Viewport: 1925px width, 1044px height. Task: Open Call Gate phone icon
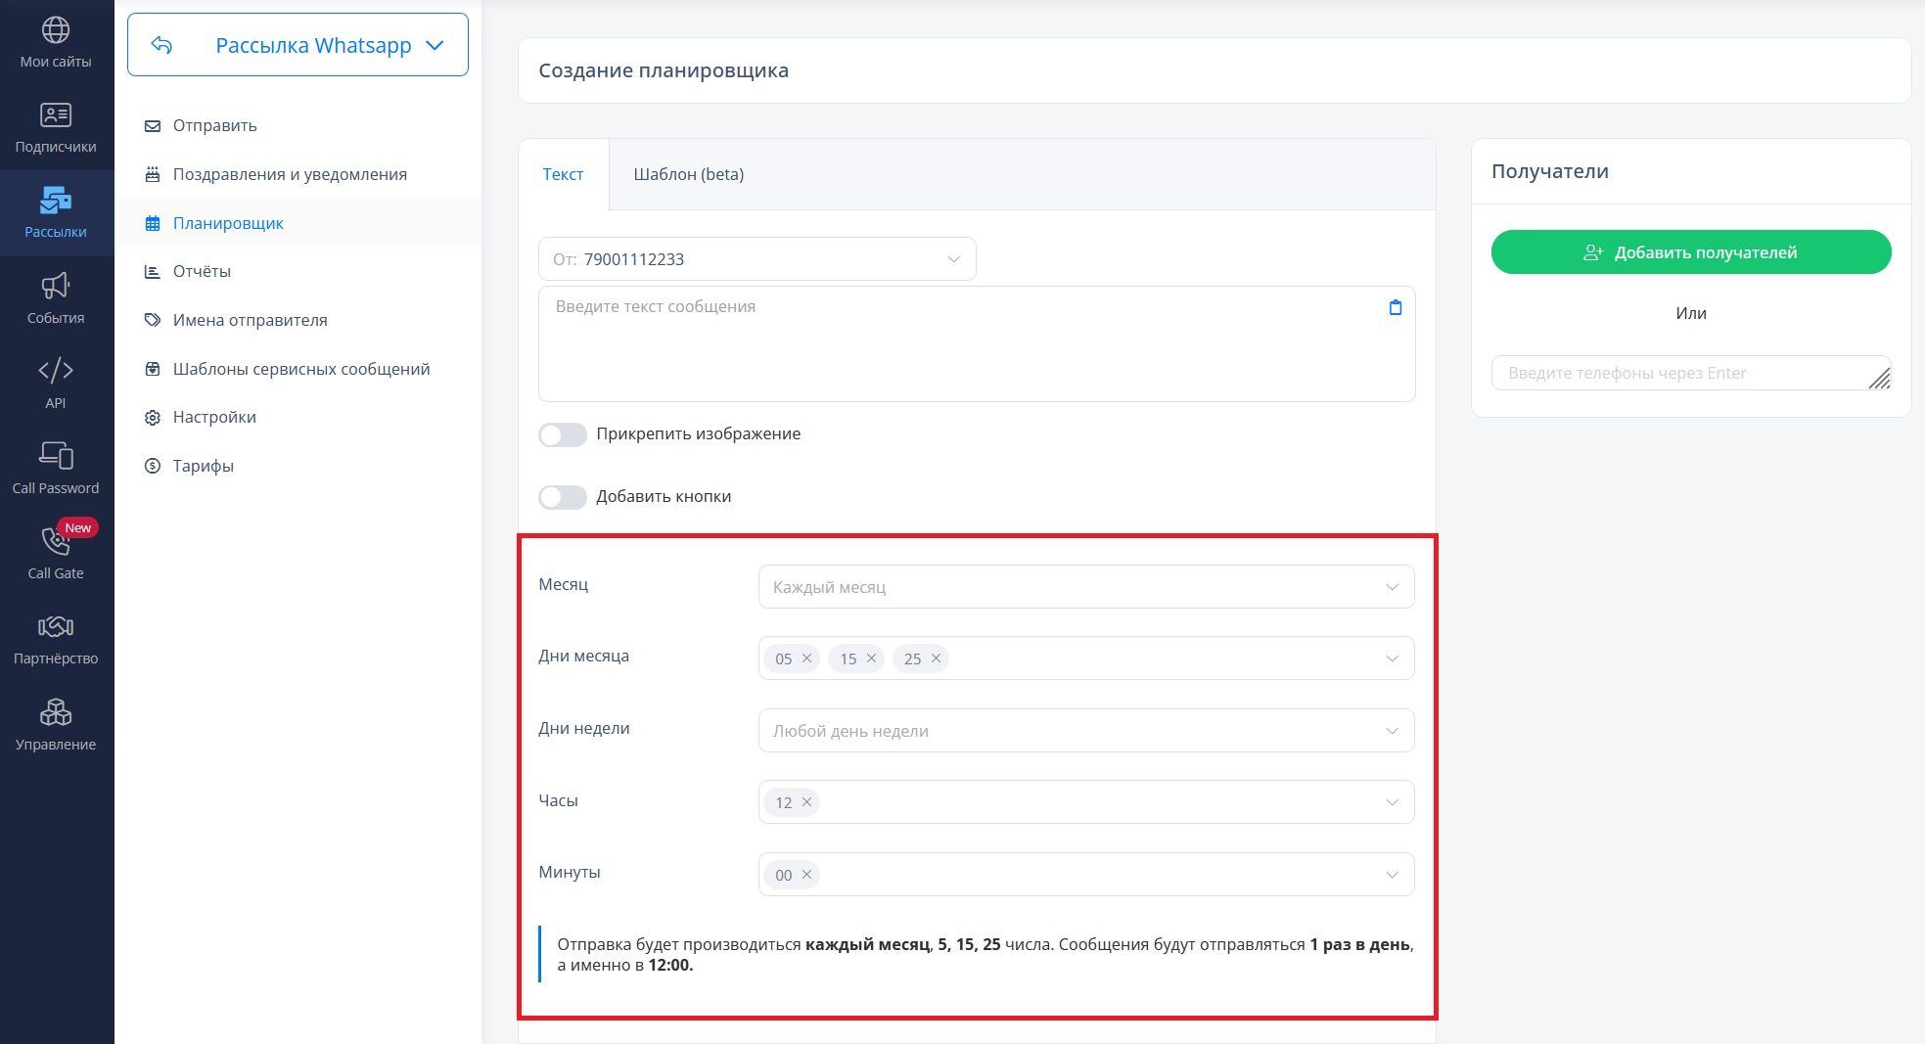click(x=56, y=541)
